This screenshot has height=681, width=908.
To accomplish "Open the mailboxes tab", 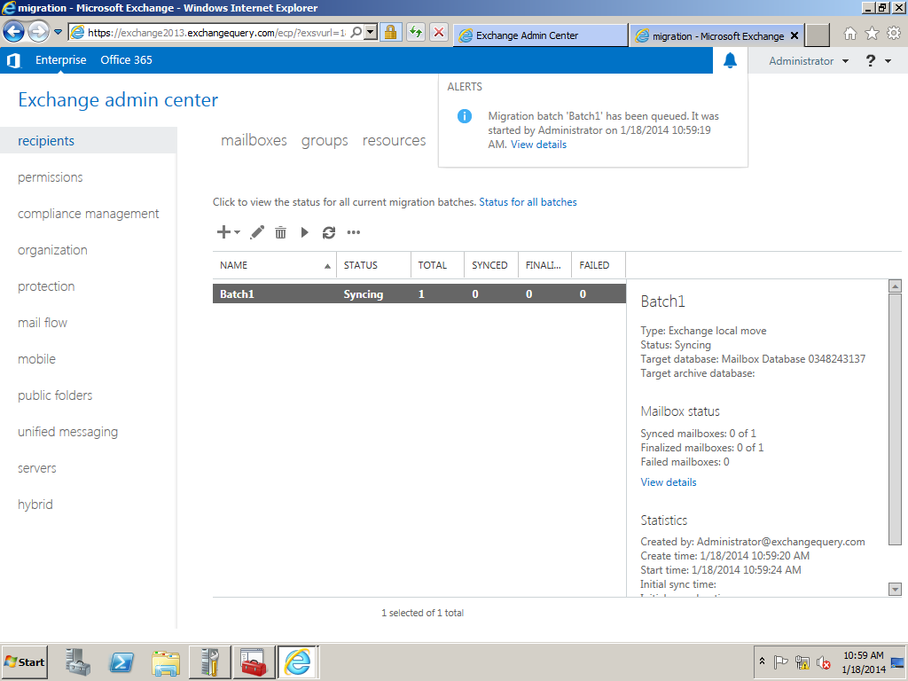I will (254, 141).
